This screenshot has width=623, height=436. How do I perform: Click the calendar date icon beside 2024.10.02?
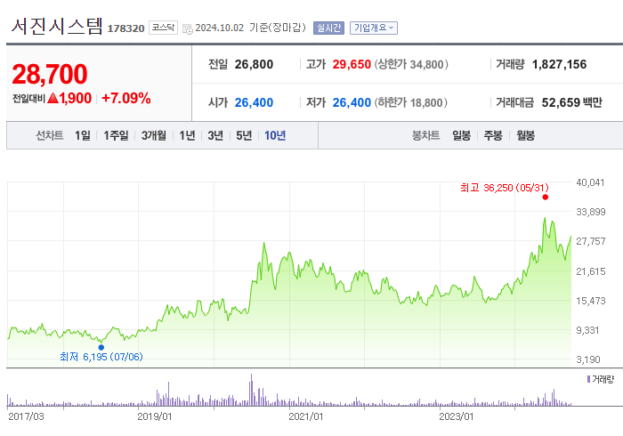click(x=187, y=28)
